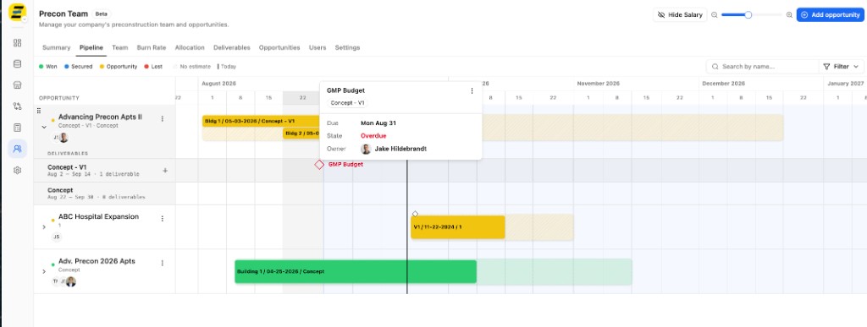Open the Burn Rate tab
This screenshot has width=867, height=327.
point(152,47)
